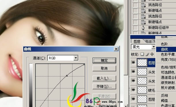Toggle eye icon of the selected 图层
This screenshot has width=176, height=107.
click(x=133, y=62)
